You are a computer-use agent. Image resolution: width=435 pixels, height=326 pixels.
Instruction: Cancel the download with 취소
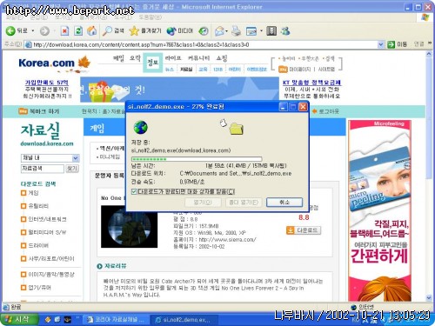click(x=284, y=203)
